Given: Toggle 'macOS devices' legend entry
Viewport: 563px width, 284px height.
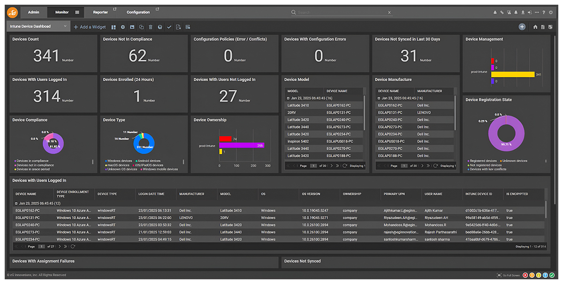Looking at the screenshot, I should pos(117,165).
